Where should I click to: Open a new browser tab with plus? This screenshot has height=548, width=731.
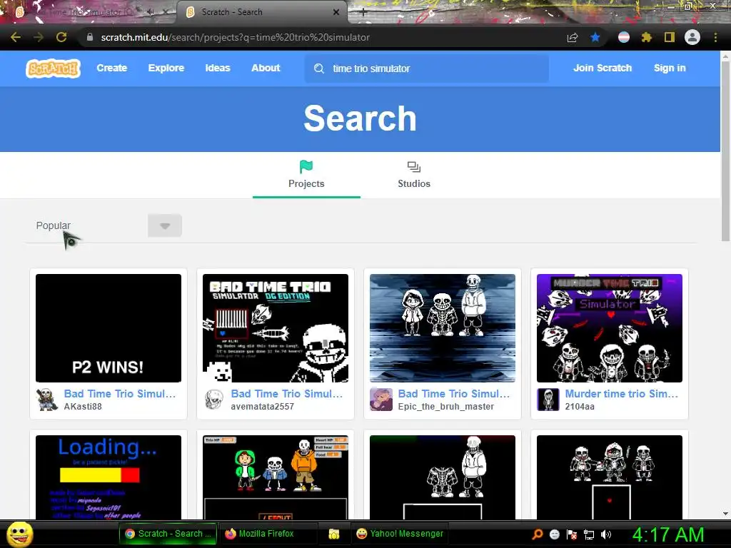click(363, 13)
